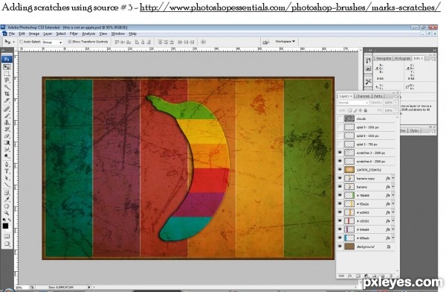446x292 pixels.
Task: Select the Path Selection tool
Action: [7, 178]
